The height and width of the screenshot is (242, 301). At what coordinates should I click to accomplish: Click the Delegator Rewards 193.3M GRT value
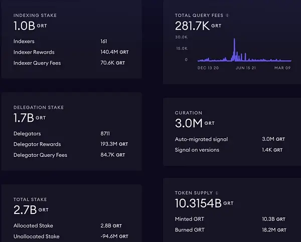pyautogui.click(x=114, y=144)
